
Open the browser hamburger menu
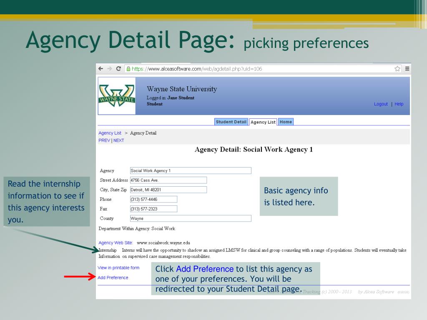pyautogui.click(x=407, y=69)
